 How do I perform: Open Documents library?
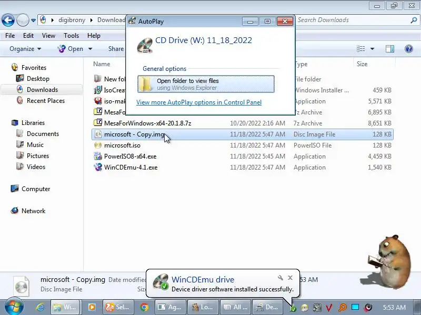pos(43,134)
